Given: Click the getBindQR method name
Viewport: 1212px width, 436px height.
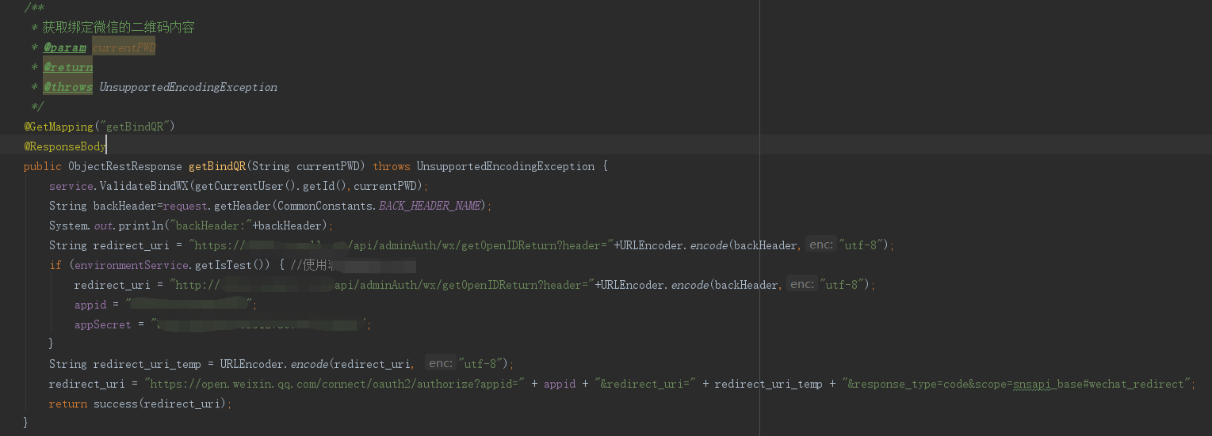Looking at the screenshot, I should point(217,166).
